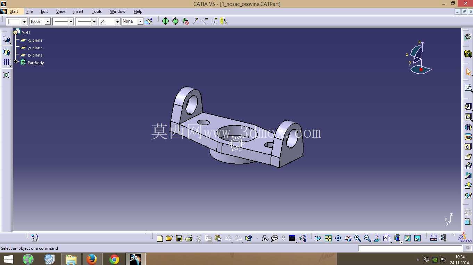Open the File menu
The image size is (473, 265).
(30, 11)
